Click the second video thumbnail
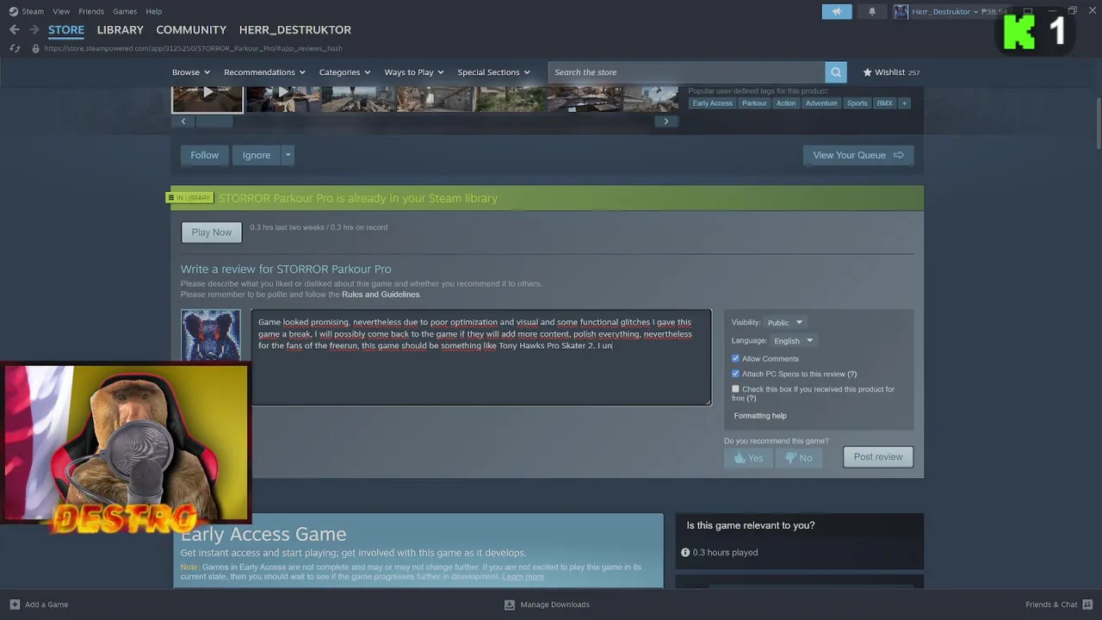The height and width of the screenshot is (620, 1102). (283, 99)
